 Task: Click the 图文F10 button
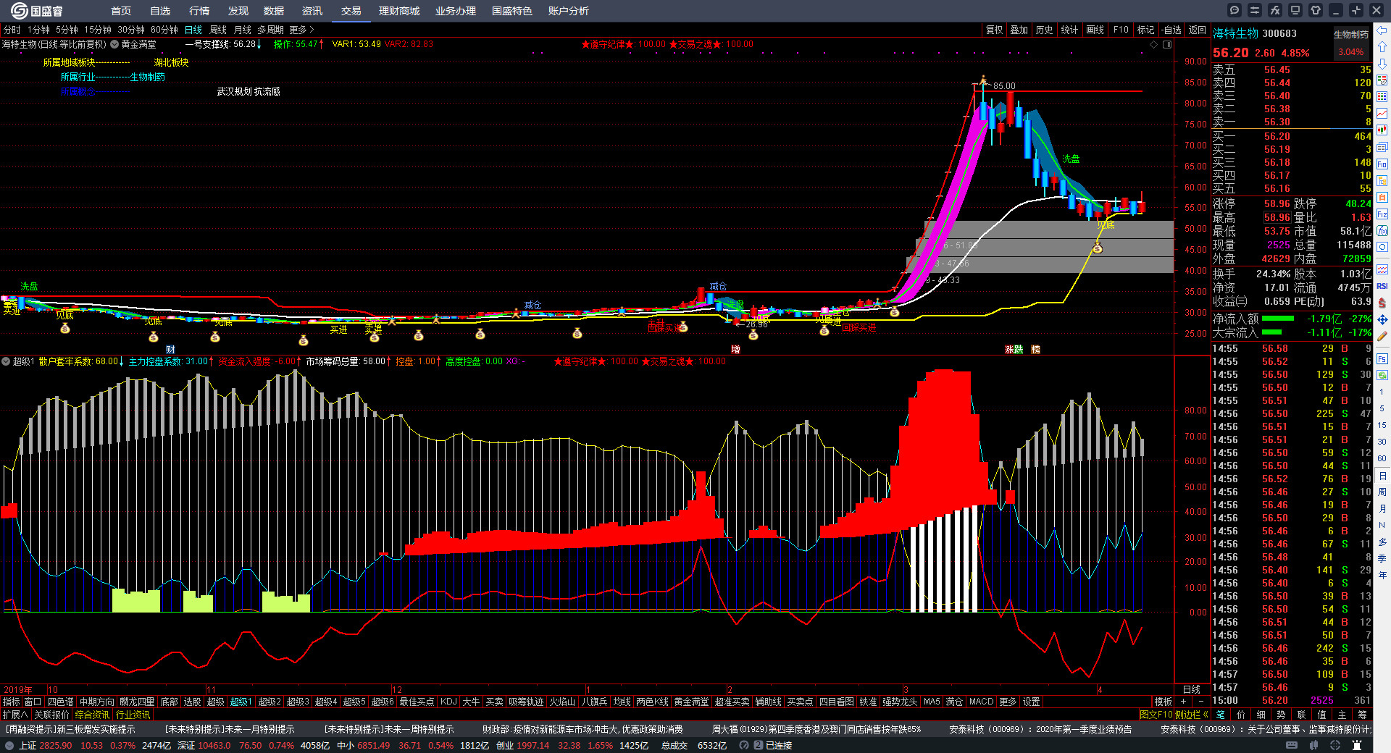[1156, 714]
